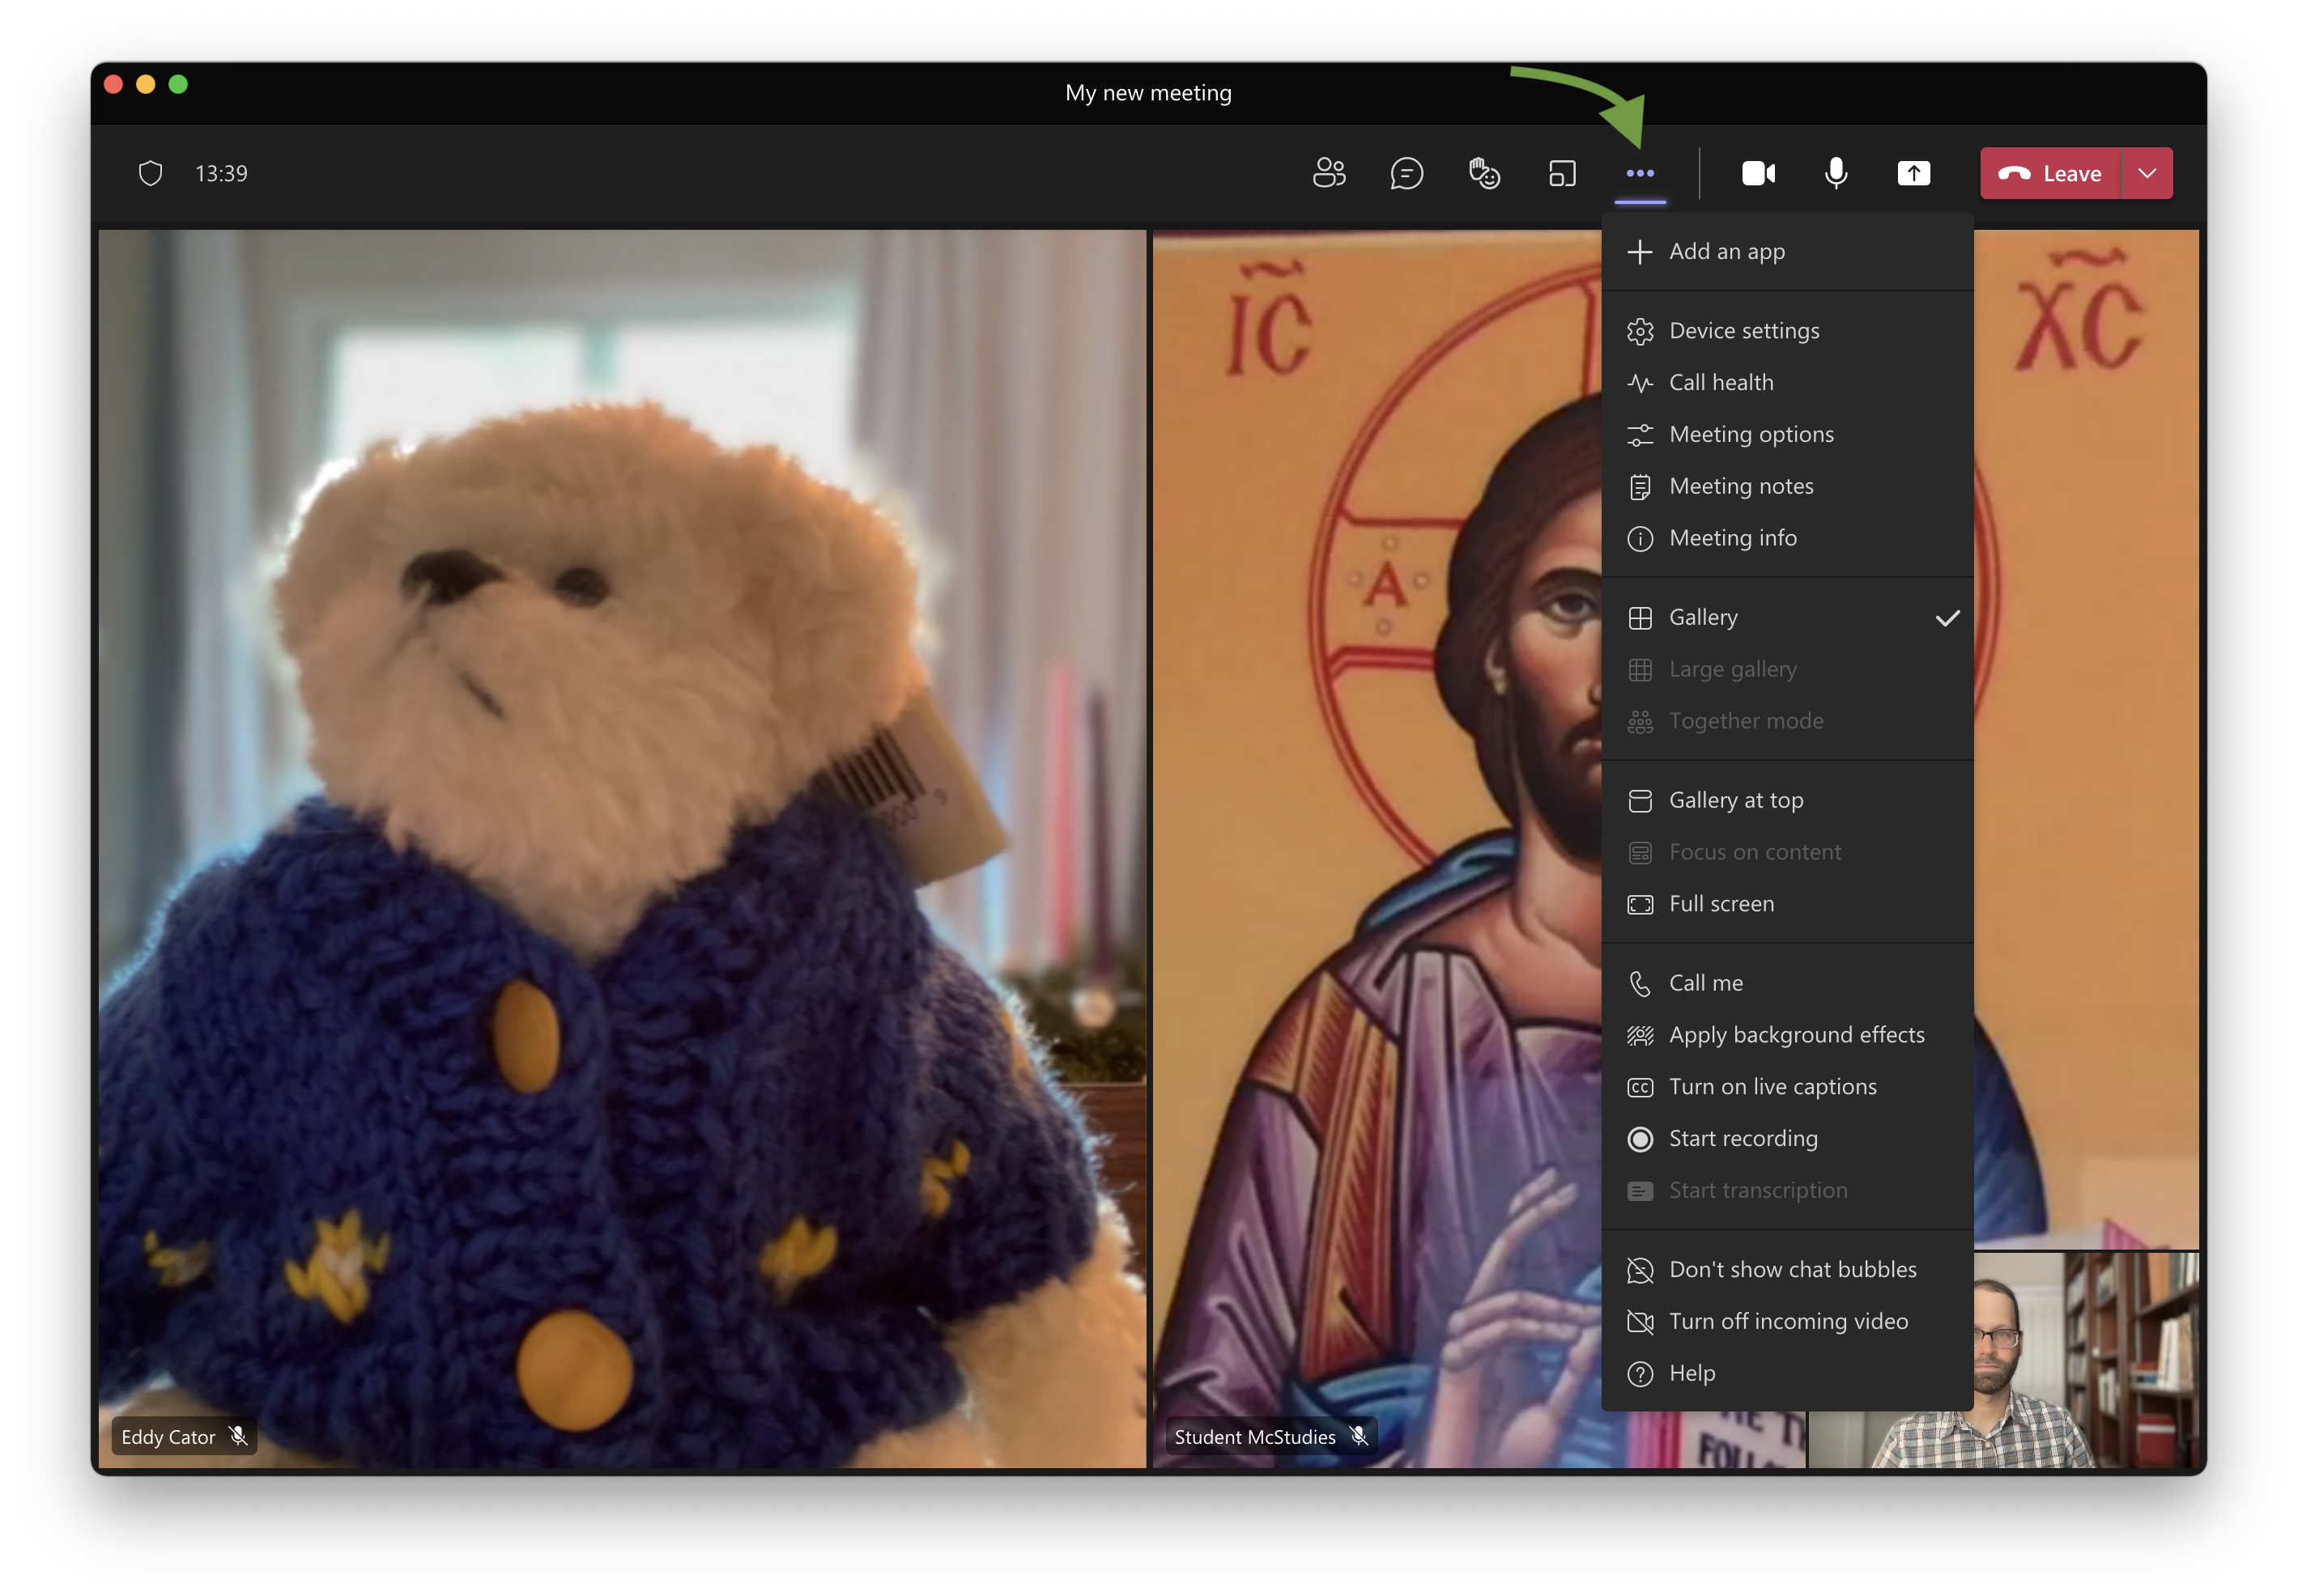The image size is (2298, 1596).
Task: Expand the Leave options dropdown arrow
Action: [2146, 173]
